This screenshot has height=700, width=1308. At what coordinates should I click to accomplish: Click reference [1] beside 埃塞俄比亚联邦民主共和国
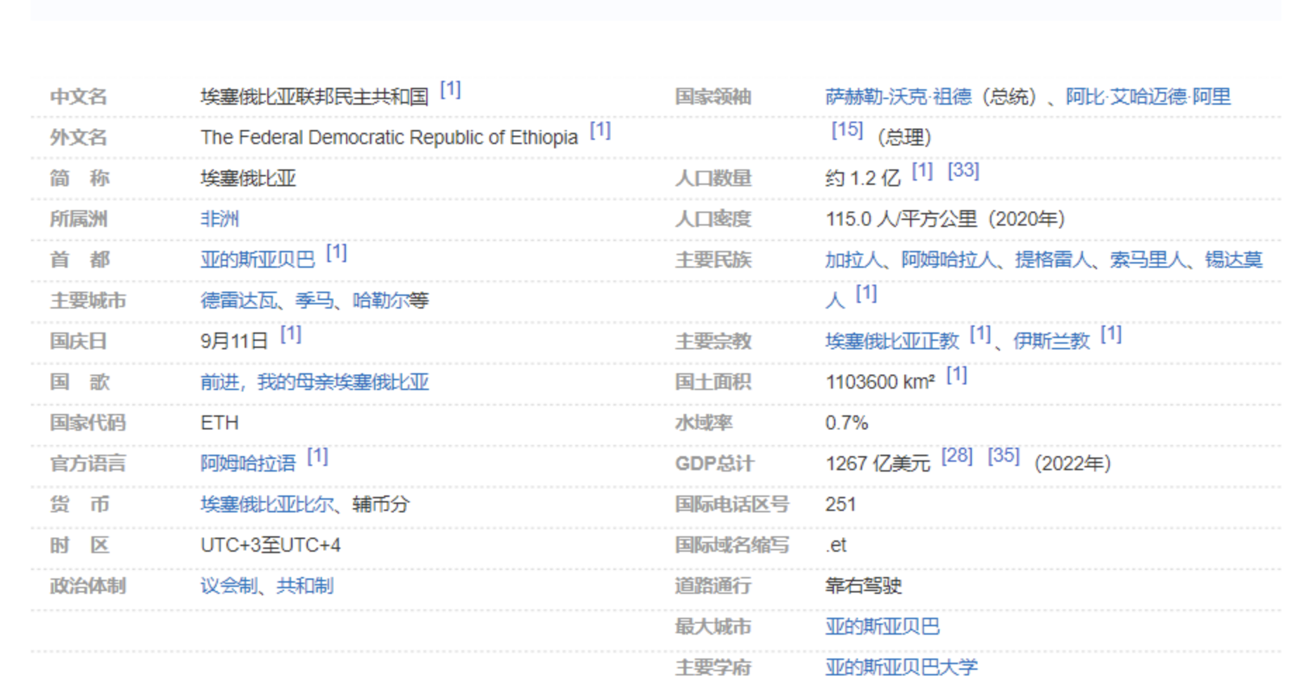[x=450, y=90]
